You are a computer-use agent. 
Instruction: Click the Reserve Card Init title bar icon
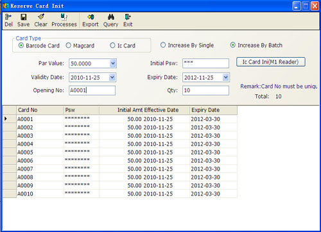[x=6, y=6]
